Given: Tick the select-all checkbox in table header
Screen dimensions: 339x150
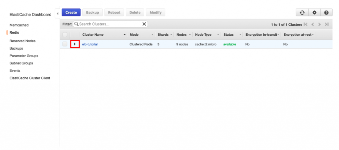Looking at the screenshot, I should (x=65, y=35).
